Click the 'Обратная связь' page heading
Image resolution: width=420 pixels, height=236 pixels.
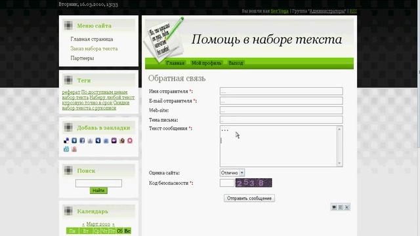(x=177, y=79)
